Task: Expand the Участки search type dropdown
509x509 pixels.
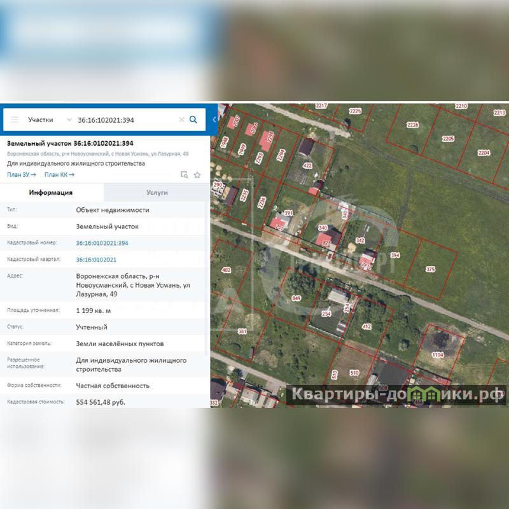Action: click(x=48, y=120)
